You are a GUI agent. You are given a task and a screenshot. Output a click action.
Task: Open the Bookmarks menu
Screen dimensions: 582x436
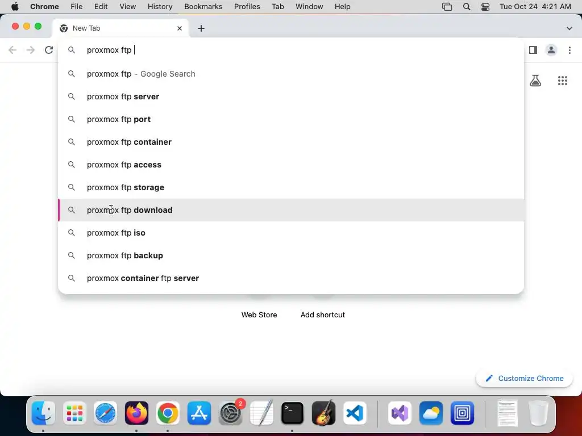203,7
